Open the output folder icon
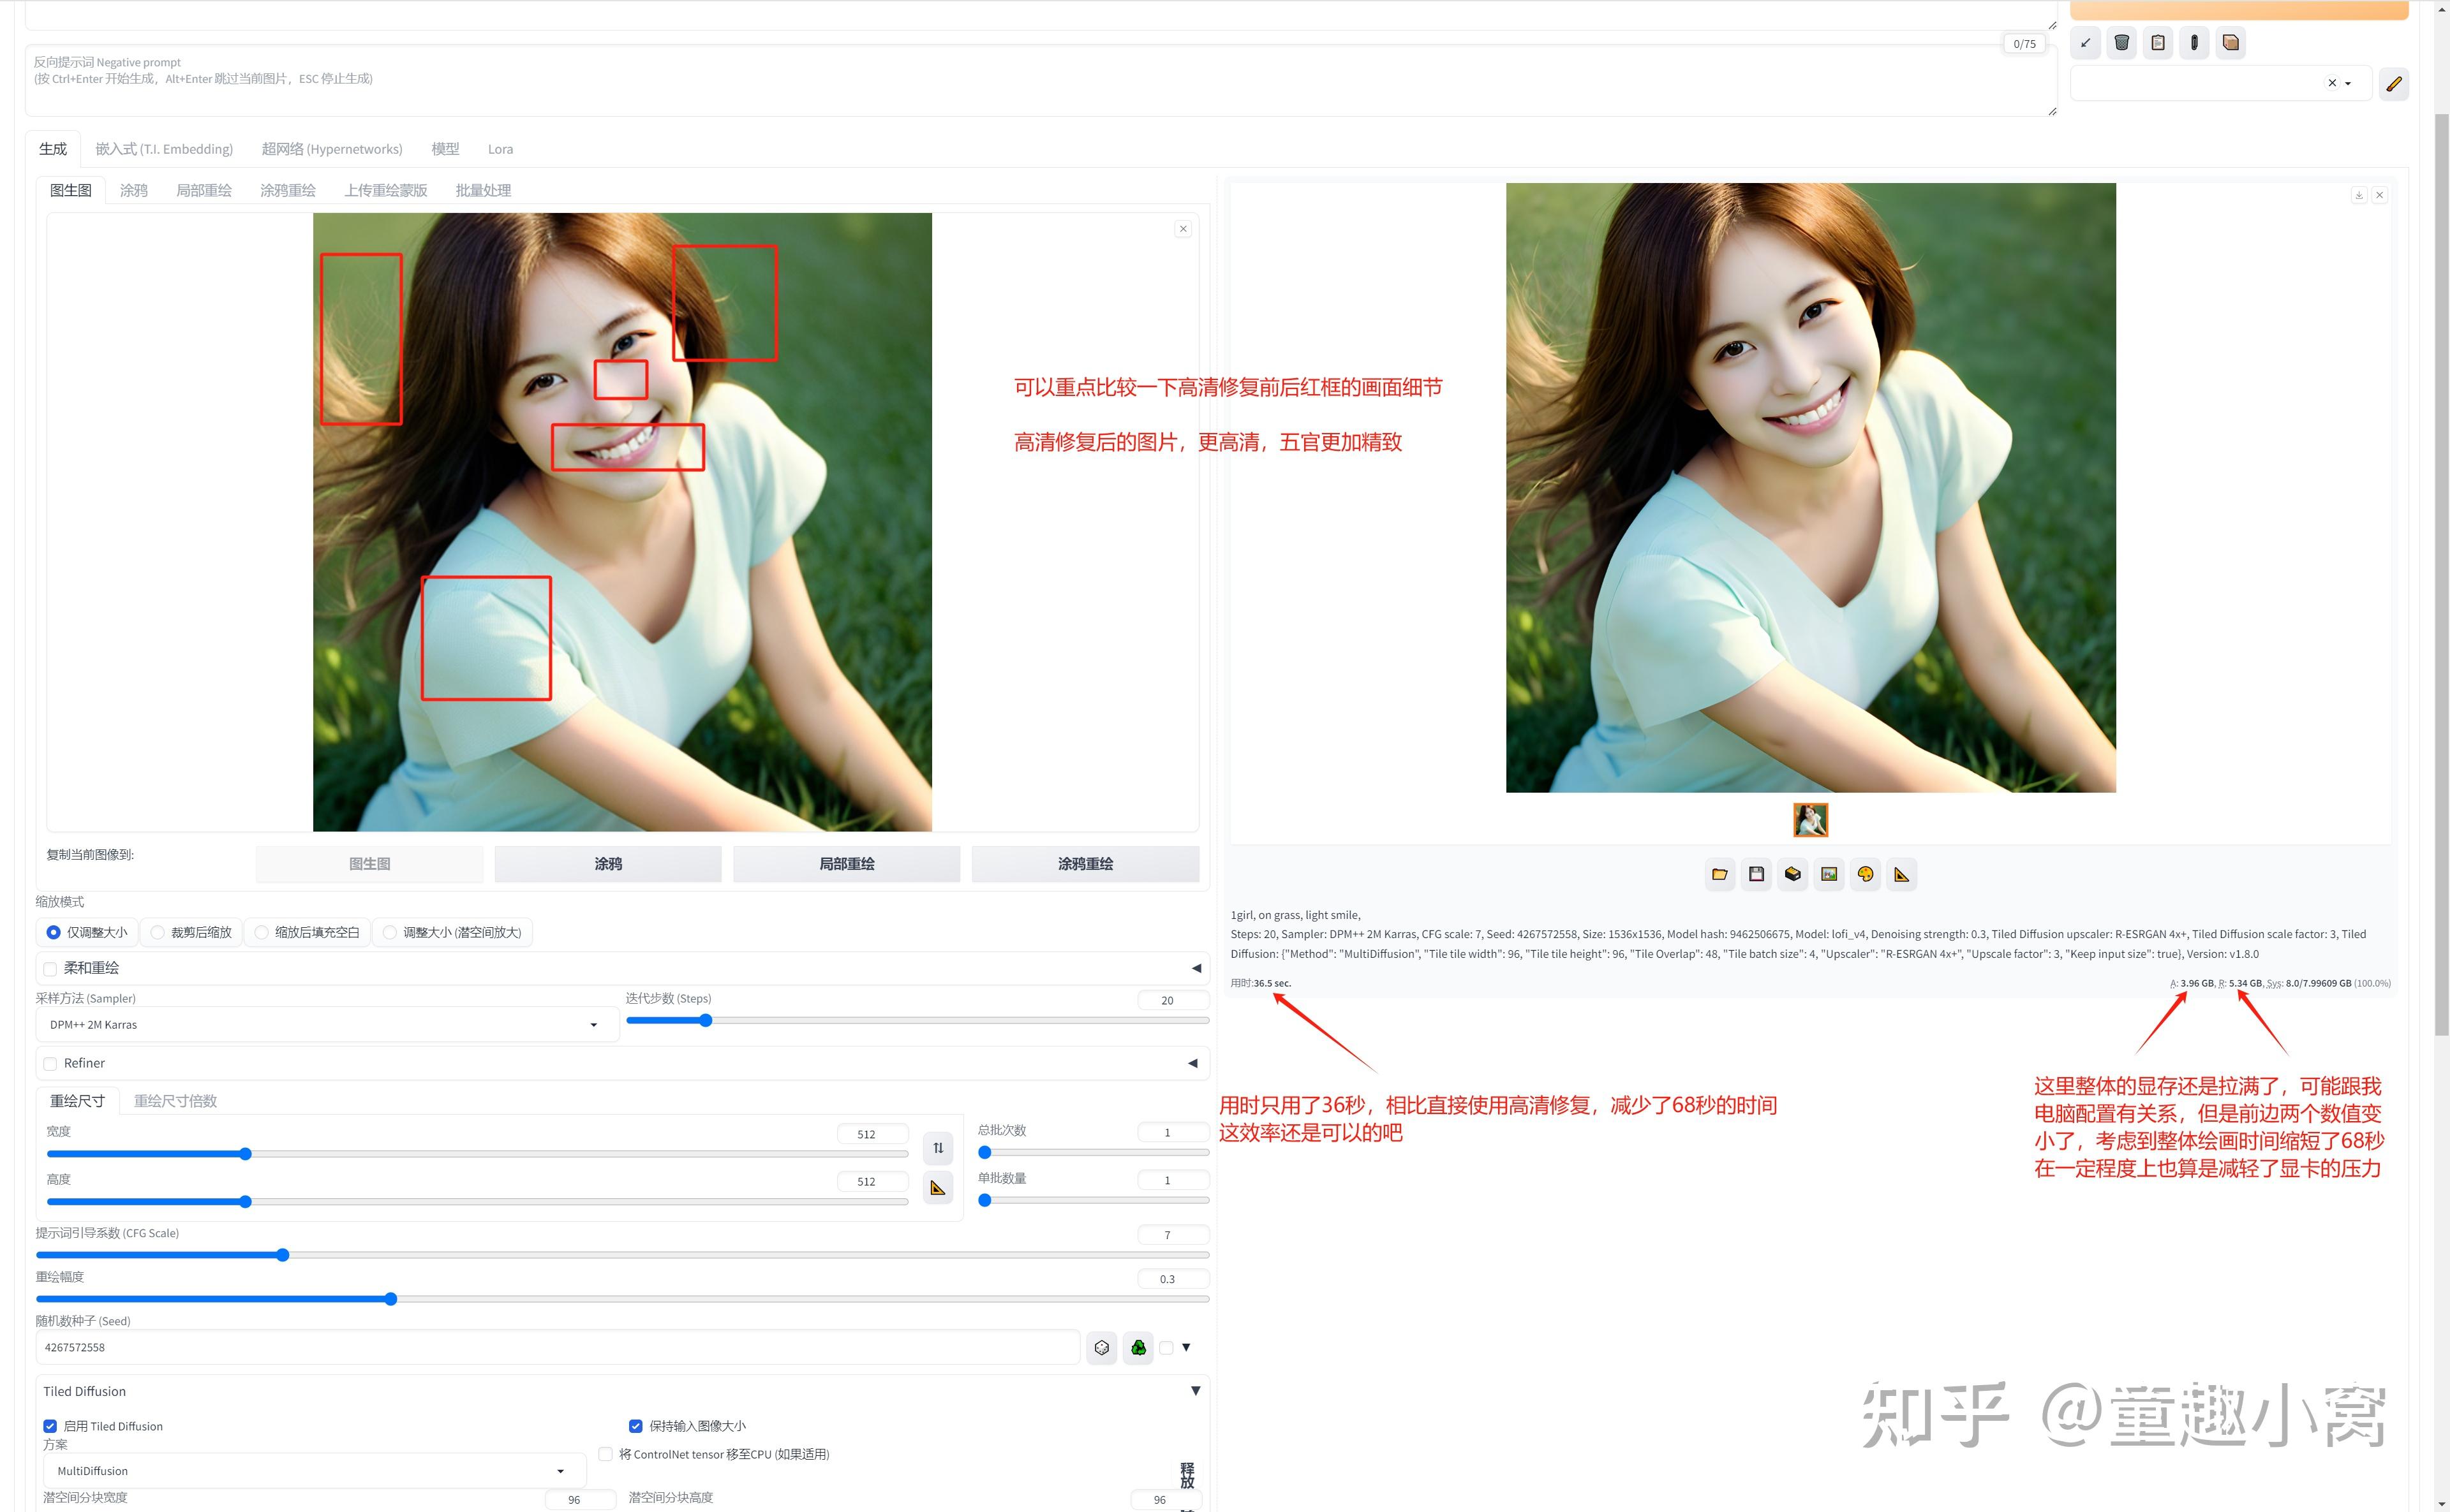Image resolution: width=2450 pixels, height=1512 pixels. click(x=1719, y=873)
